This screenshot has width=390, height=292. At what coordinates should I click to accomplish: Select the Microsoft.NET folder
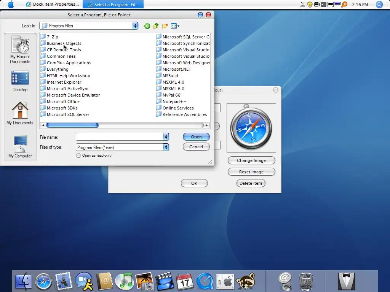click(174, 69)
